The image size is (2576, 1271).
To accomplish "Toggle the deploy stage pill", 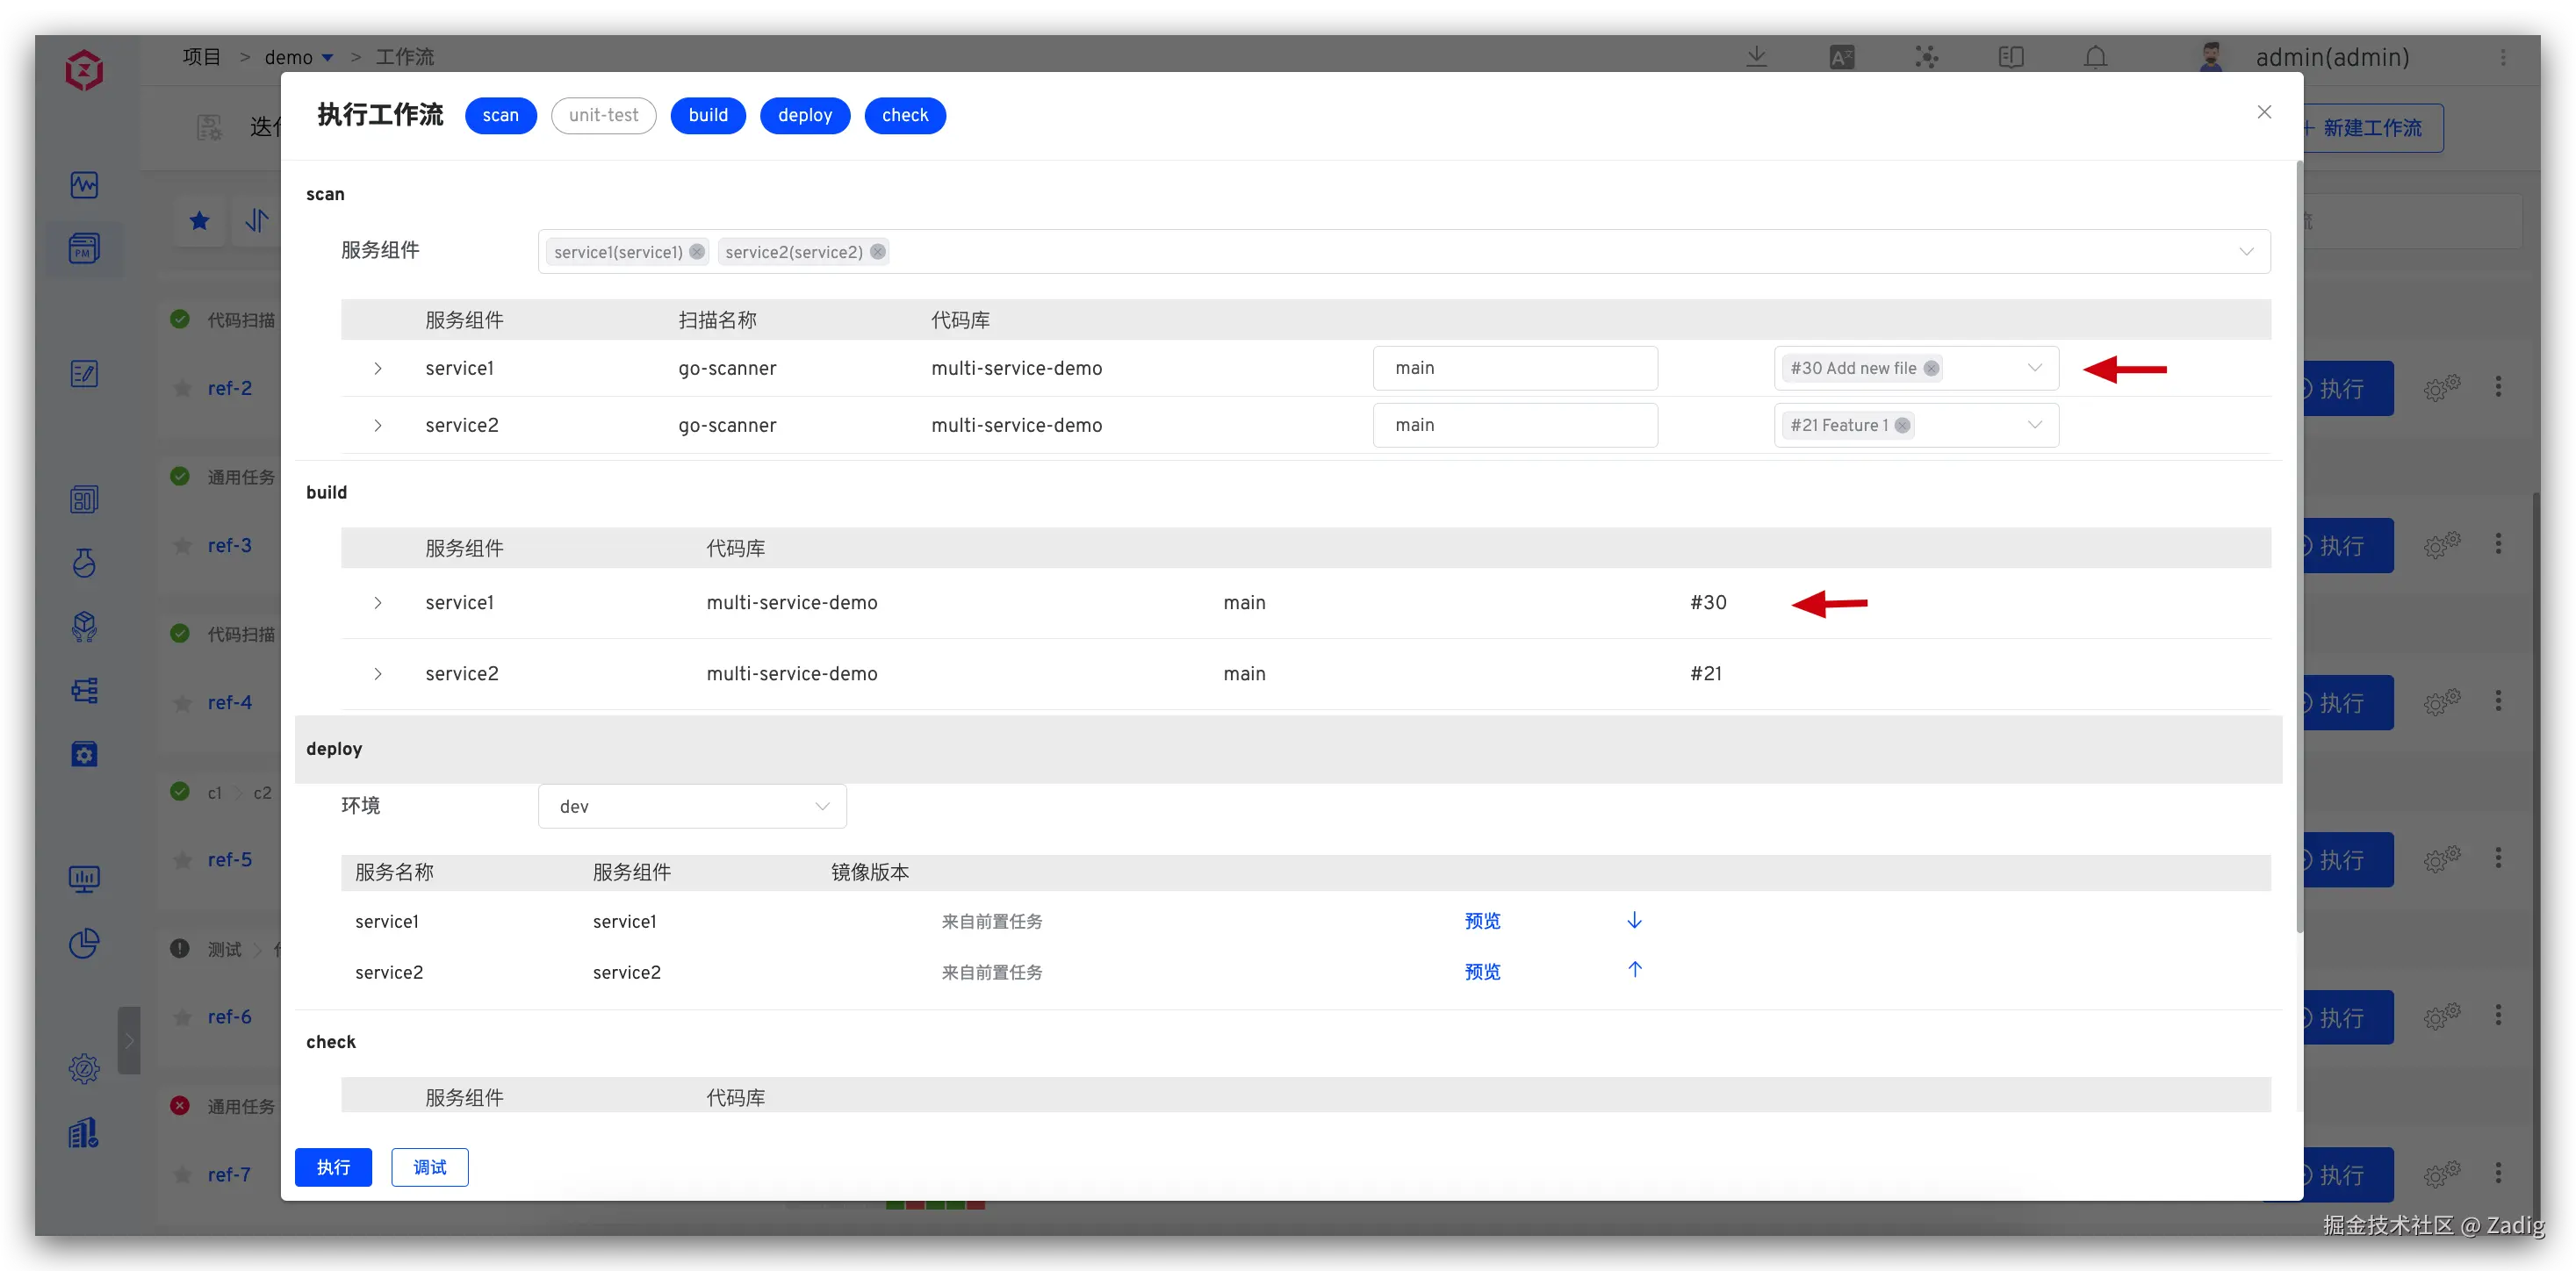I will point(805,115).
